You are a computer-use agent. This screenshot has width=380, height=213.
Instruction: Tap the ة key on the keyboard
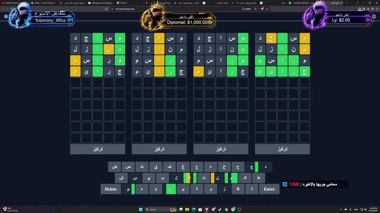pos(197,189)
